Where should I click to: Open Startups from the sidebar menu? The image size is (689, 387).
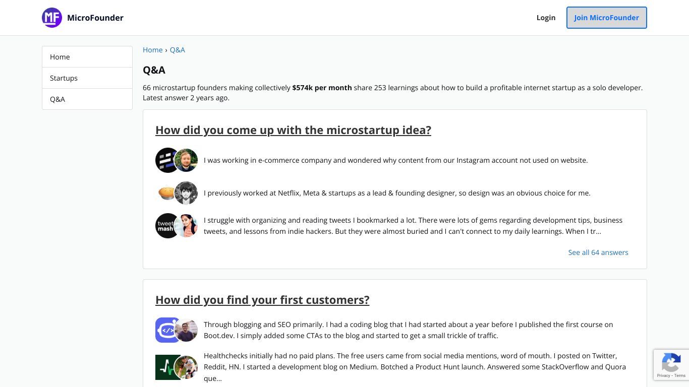tap(87, 78)
